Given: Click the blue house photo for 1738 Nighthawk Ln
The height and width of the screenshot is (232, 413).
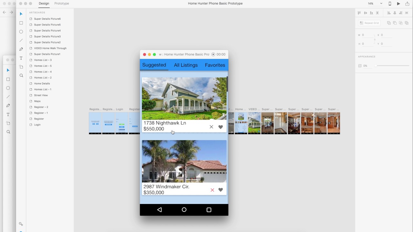Looking at the screenshot, I should tap(184, 99).
